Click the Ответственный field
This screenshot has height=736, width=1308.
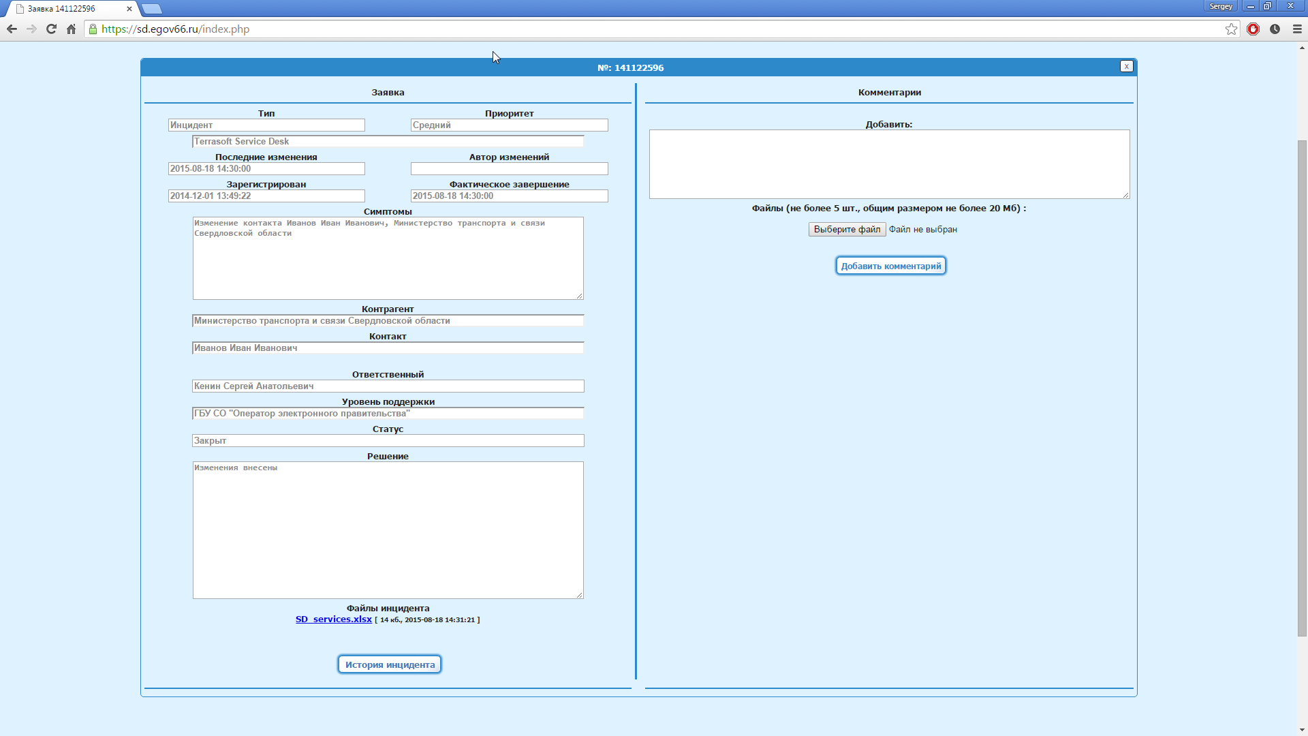pyautogui.click(x=388, y=386)
